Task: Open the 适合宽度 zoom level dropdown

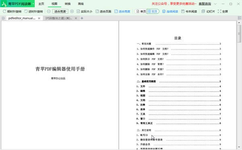Action: click(x=60, y=11)
